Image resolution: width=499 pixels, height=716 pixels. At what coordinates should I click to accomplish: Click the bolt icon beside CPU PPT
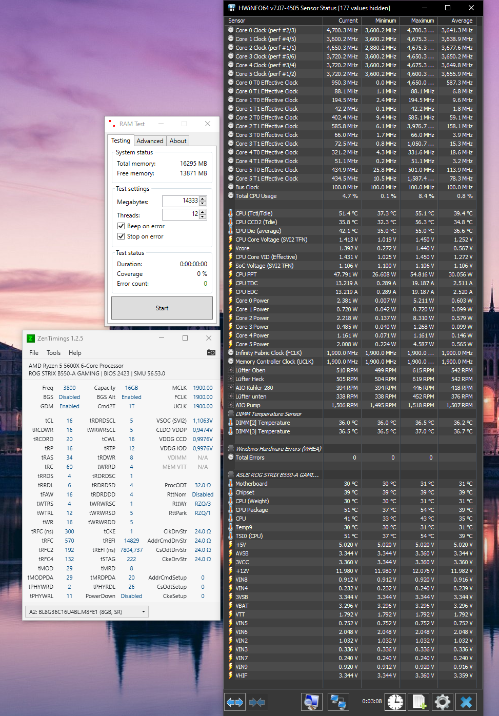pyautogui.click(x=231, y=274)
